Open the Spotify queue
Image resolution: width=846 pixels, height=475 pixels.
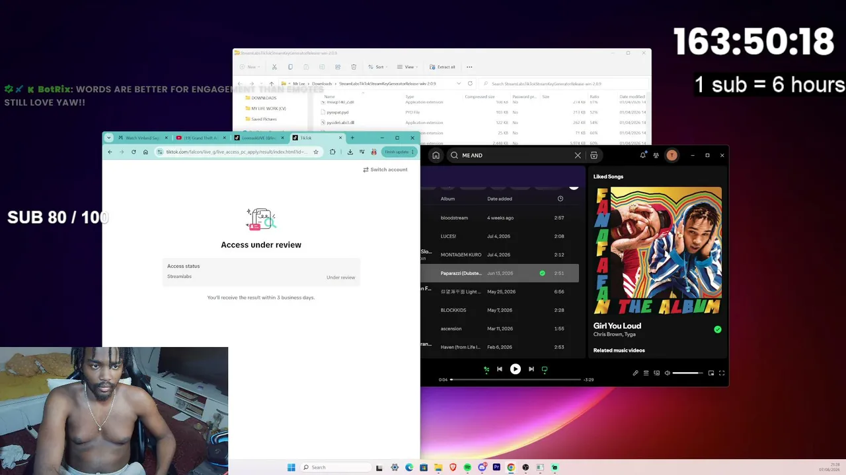pos(646,373)
